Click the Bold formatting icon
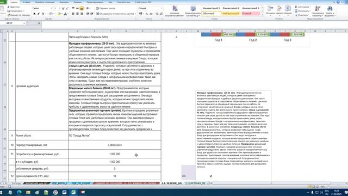This screenshot has height=196, width=348. (34, 14)
